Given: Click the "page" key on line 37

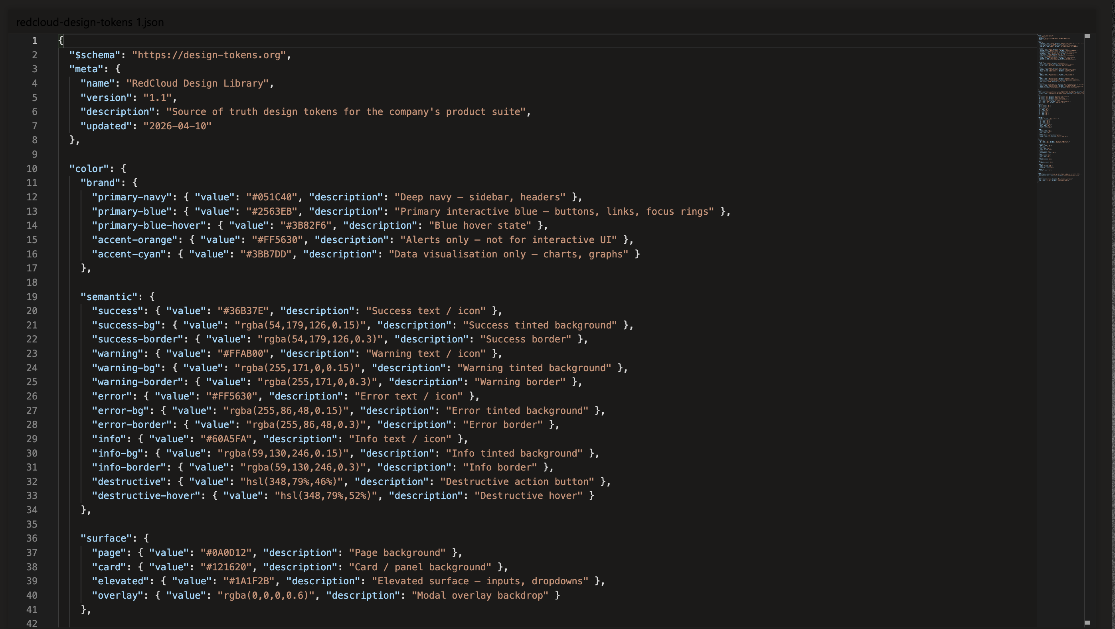Looking at the screenshot, I should pyautogui.click(x=109, y=553).
